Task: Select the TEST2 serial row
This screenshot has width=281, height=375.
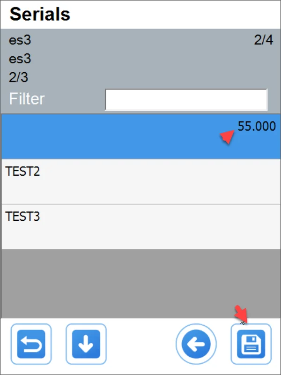Action: 140,181
